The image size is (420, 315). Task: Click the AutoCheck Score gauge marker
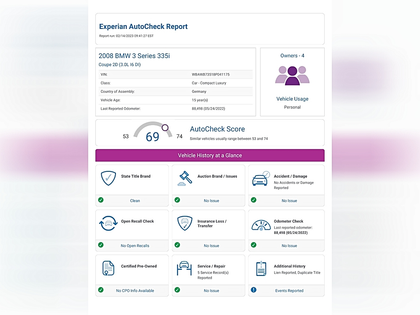[165, 127]
